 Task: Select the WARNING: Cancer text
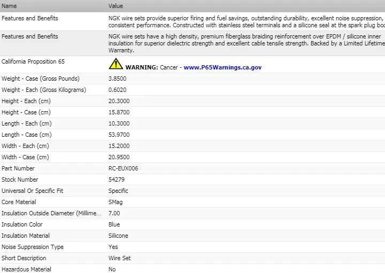click(151, 67)
